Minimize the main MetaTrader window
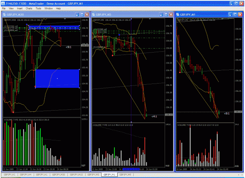This screenshot has width=245, height=178. coord(232,4)
